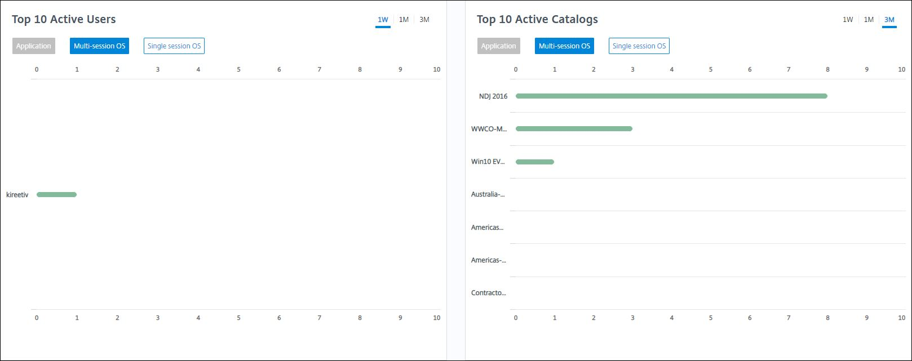The height and width of the screenshot is (361, 912).
Task: Click the NDJ 2016 catalog bar
Action: pyautogui.click(x=671, y=96)
